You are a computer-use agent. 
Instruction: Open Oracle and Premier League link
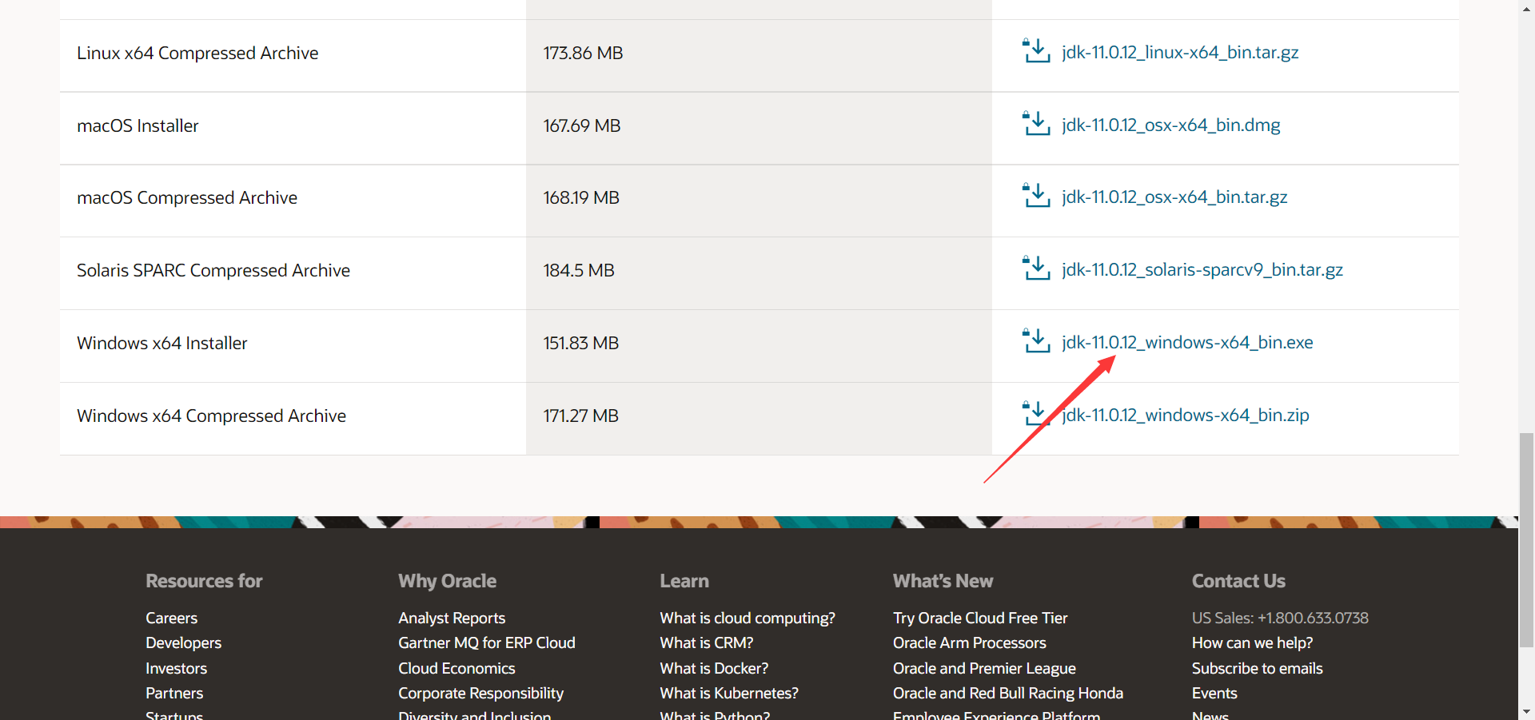[x=984, y=668]
